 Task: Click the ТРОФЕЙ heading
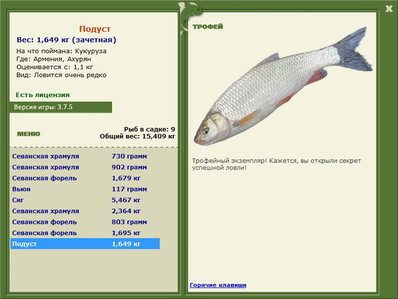pyautogui.click(x=208, y=27)
